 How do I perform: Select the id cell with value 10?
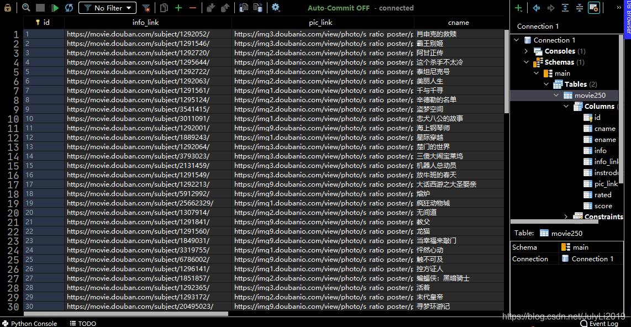click(44, 119)
